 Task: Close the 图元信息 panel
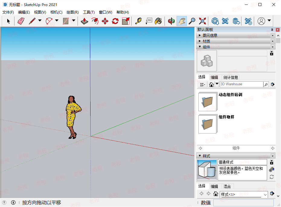click(x=273, y=36)
